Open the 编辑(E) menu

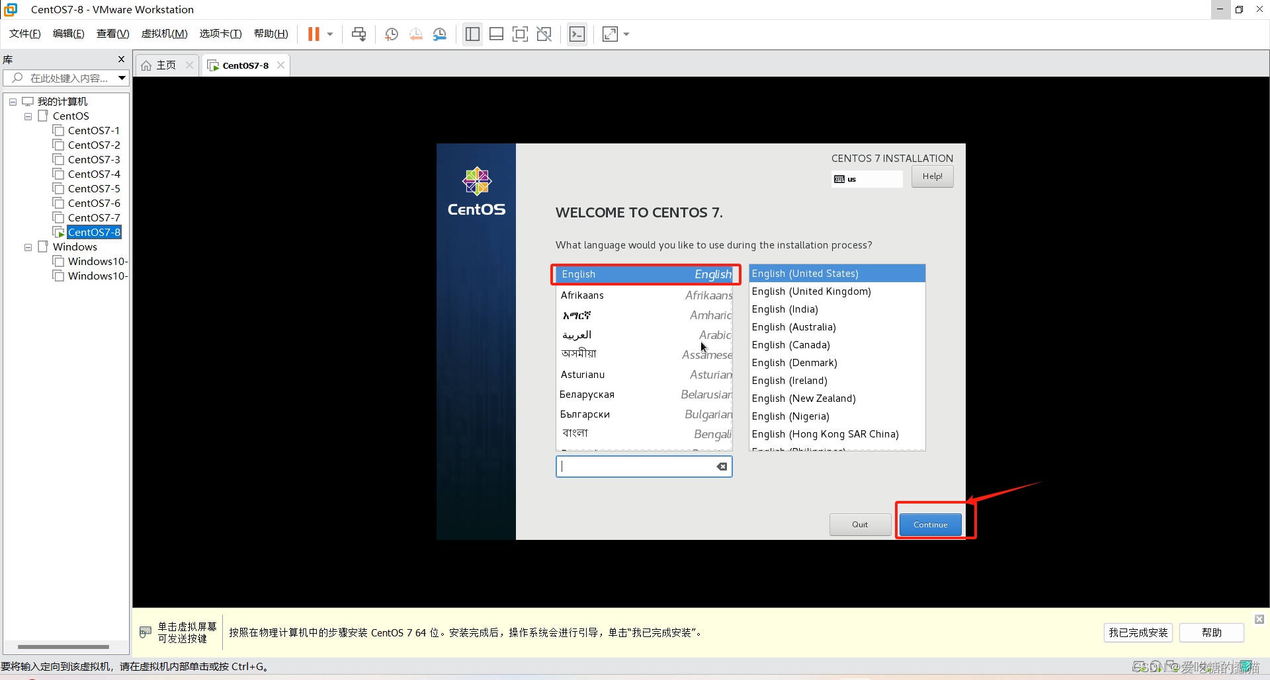69,34
